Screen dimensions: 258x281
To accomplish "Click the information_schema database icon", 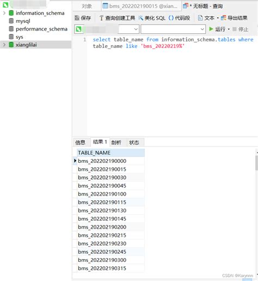I will (x=11, y=13).
